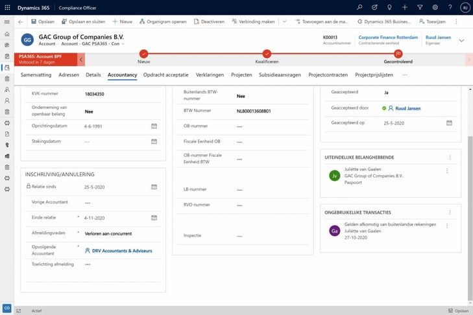Open Ruud Jansen link in Geaccepteerd door
Image resolution: width=473 pixels, height=315 pixels.
click(x=408, y=108)
